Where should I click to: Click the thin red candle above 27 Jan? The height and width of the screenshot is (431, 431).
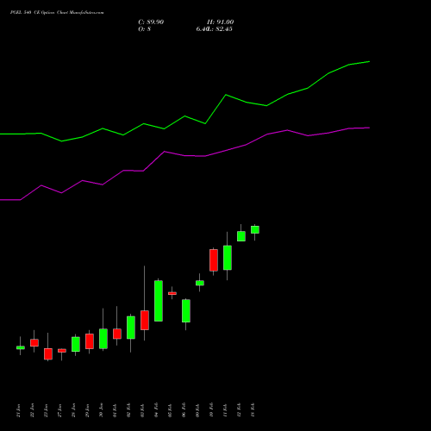coord(62,351)
